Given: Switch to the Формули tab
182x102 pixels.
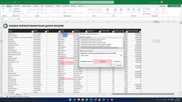Looking at the screenshot, I should 36,6.
